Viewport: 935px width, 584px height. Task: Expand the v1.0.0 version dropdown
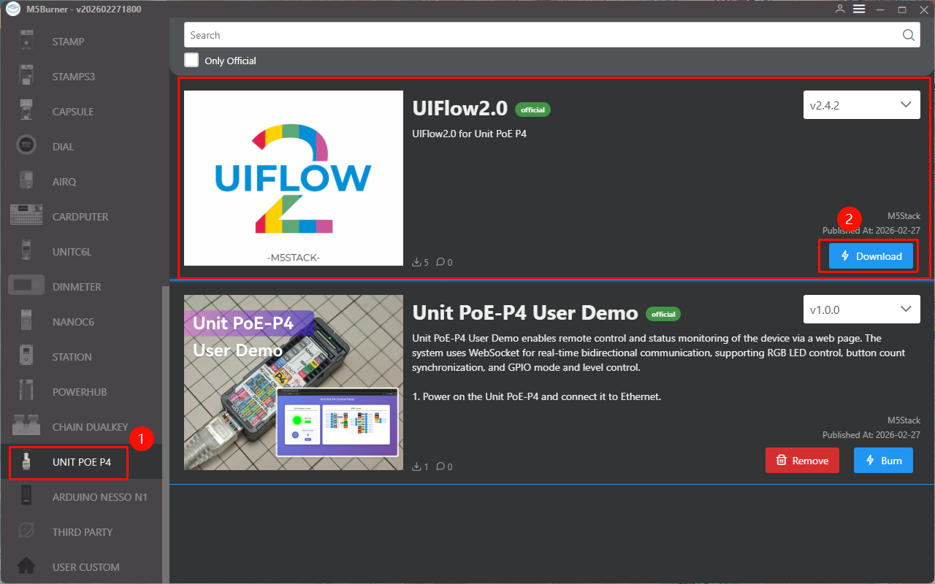(x=861, y=310)
